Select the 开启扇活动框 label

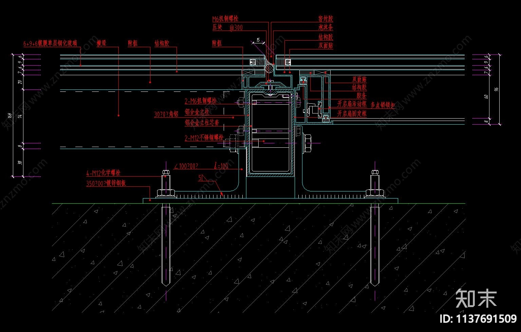coord(352,104)
